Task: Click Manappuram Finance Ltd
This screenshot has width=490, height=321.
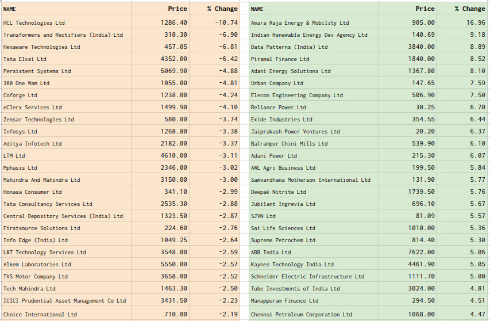Action: [x=314, y=301]
